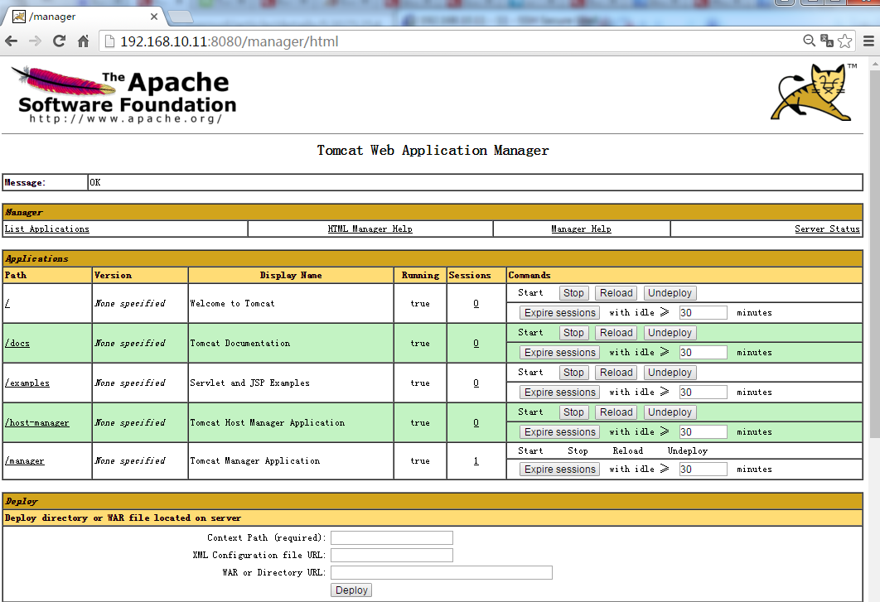Click the Deploy button
The image size is (880, 602).
click(x=351, y=590)
